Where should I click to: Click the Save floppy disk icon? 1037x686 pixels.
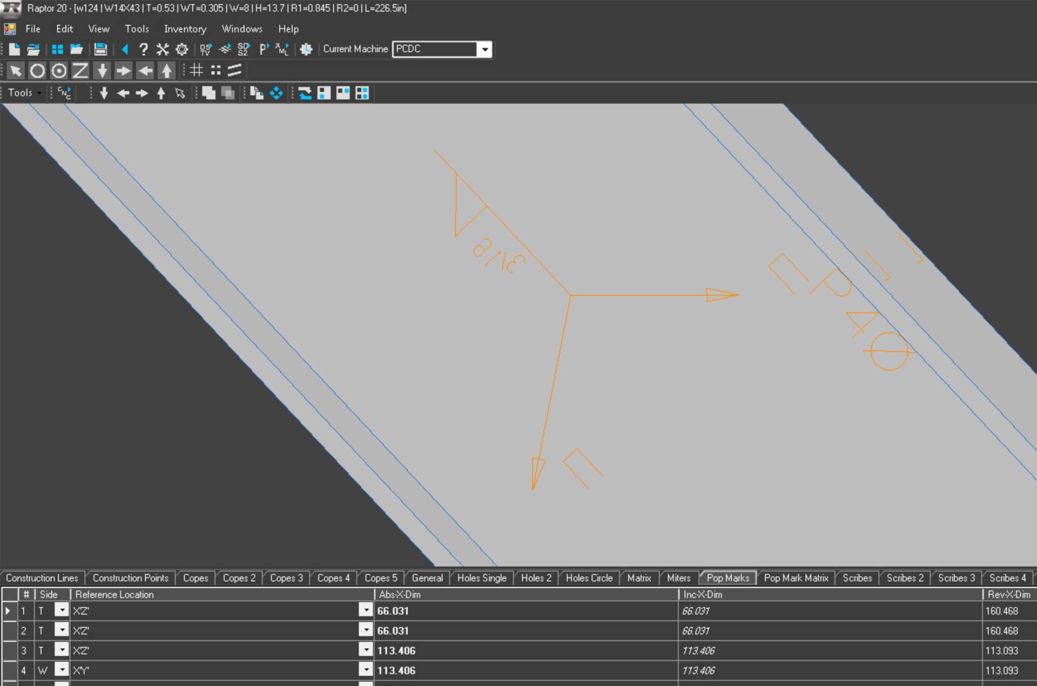(100, 49)
